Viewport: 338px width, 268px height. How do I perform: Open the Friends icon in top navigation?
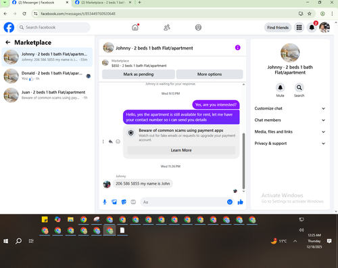pos(167,28)
